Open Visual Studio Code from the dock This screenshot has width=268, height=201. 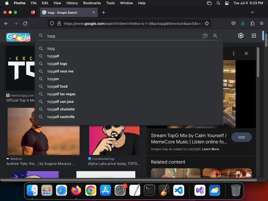coord(178,190)
